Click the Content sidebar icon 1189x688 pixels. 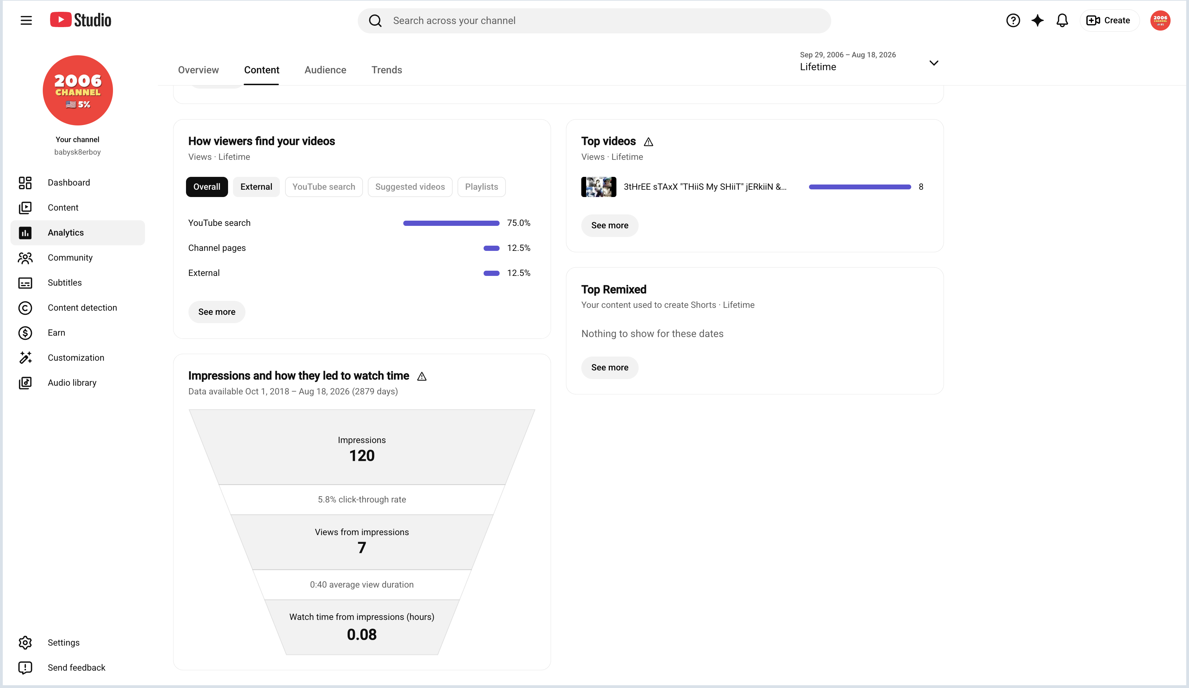(x=25, y=207)
